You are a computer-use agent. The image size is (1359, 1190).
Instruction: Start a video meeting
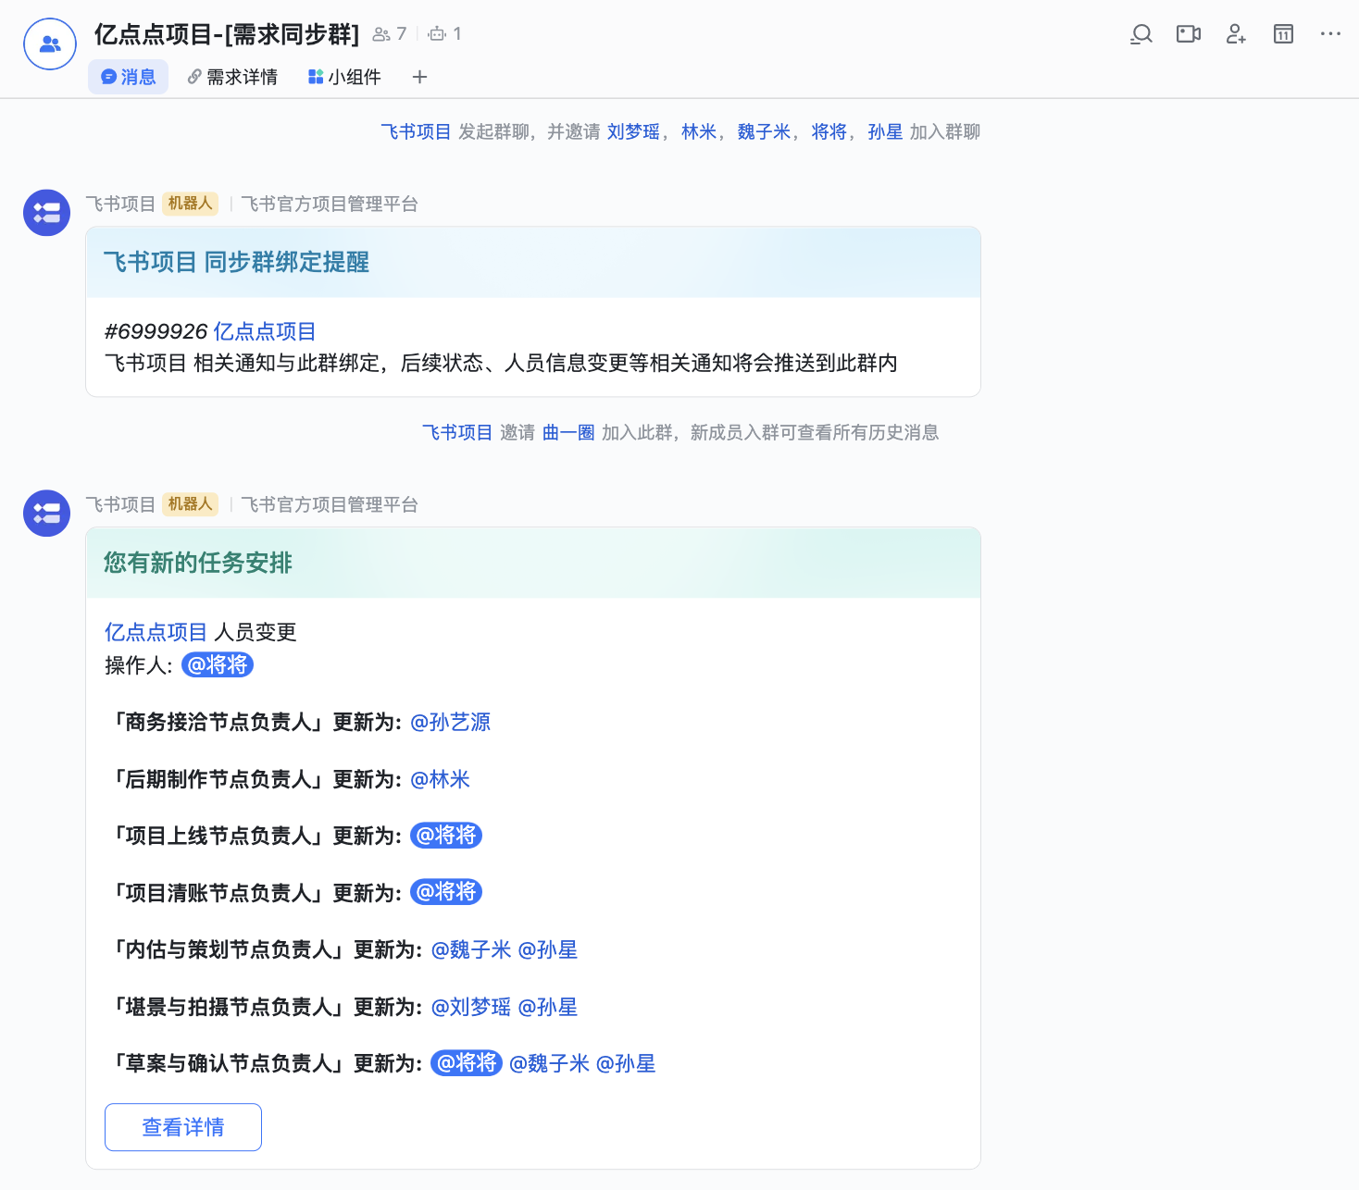point(1189,34)
